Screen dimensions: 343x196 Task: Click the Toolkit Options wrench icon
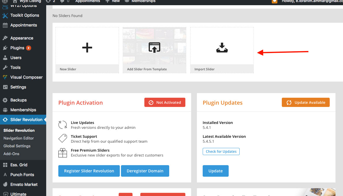5,16
